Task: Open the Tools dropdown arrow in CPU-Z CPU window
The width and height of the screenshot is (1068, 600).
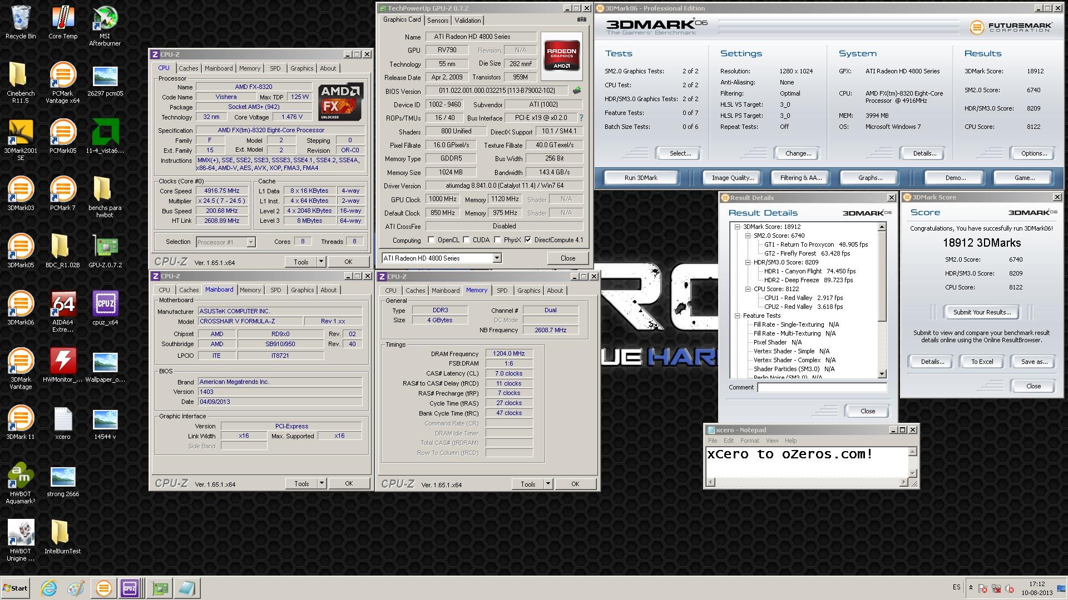Action: point(321,262)
